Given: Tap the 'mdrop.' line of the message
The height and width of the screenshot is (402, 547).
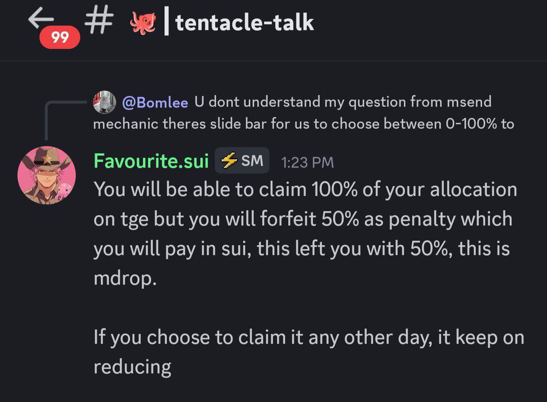Looking at the screenshot, I should (124, 278).
